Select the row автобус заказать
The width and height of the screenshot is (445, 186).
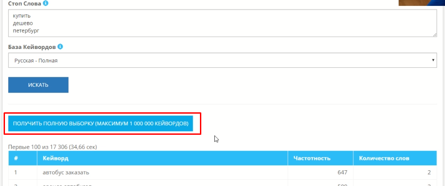click(222, 173)
